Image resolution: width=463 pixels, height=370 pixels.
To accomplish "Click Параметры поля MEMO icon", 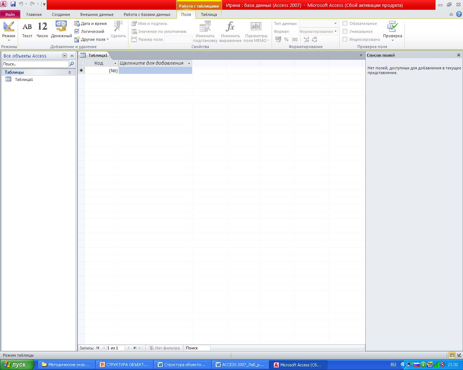I will coord(256,32).
